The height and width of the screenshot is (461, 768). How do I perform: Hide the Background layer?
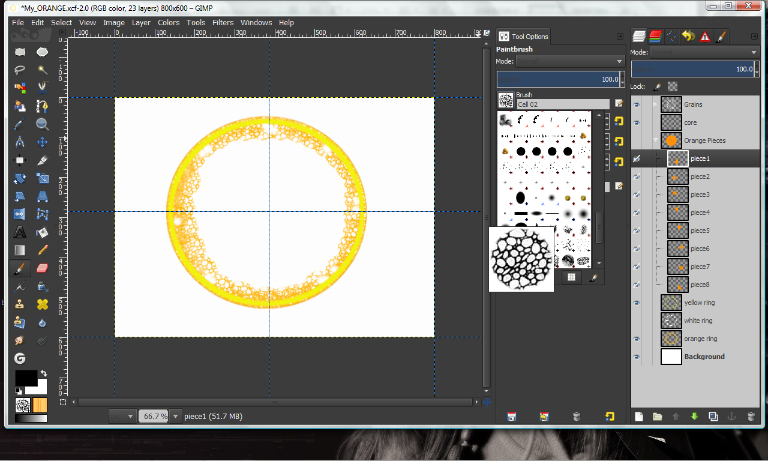tap(637, 357)
